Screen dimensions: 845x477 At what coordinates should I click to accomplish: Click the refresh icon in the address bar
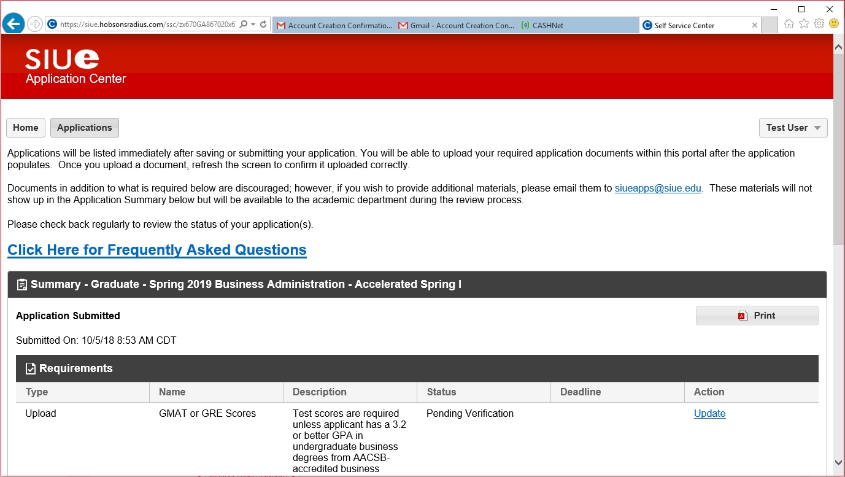click(263, 25)
